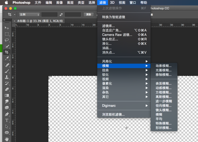This screenshot has width=198, height=142.
Task: Expand the 锐化 submenu
Action: [x=124, y=75]
